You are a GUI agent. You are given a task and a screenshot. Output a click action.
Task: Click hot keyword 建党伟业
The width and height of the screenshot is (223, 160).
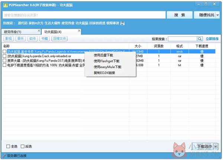(x=68, y=23)
